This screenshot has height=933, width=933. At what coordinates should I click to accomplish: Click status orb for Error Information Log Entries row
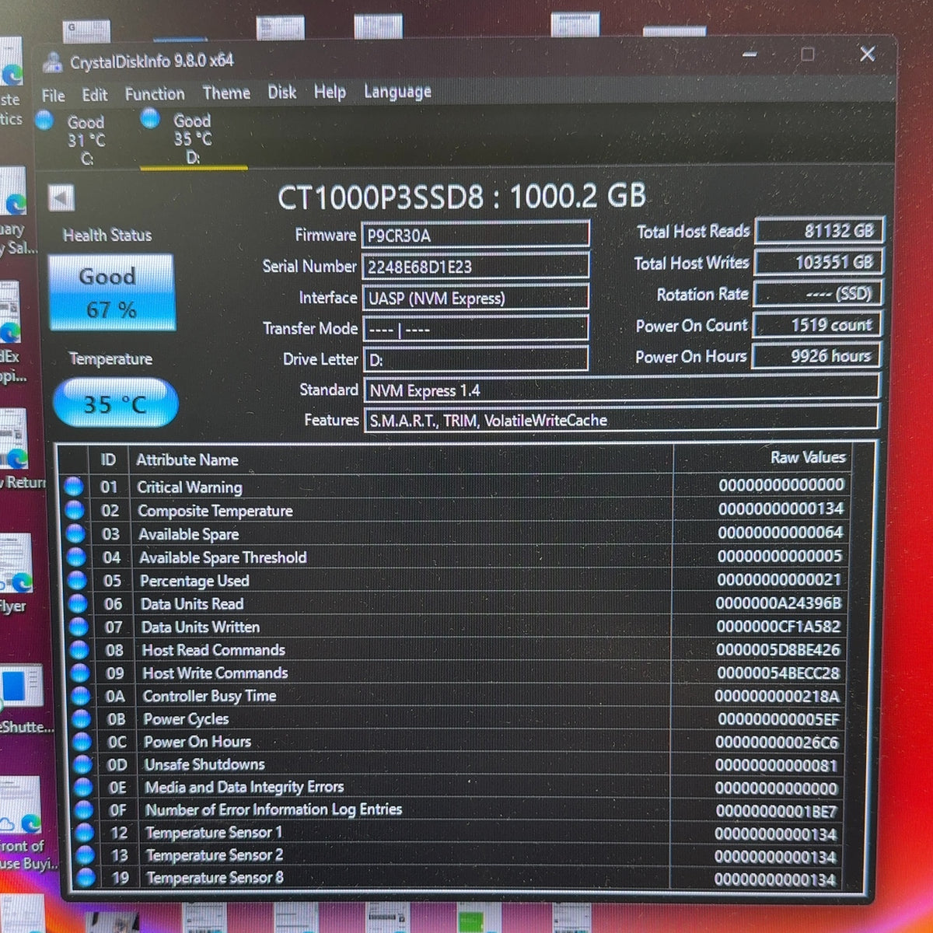tap(84, 809)
